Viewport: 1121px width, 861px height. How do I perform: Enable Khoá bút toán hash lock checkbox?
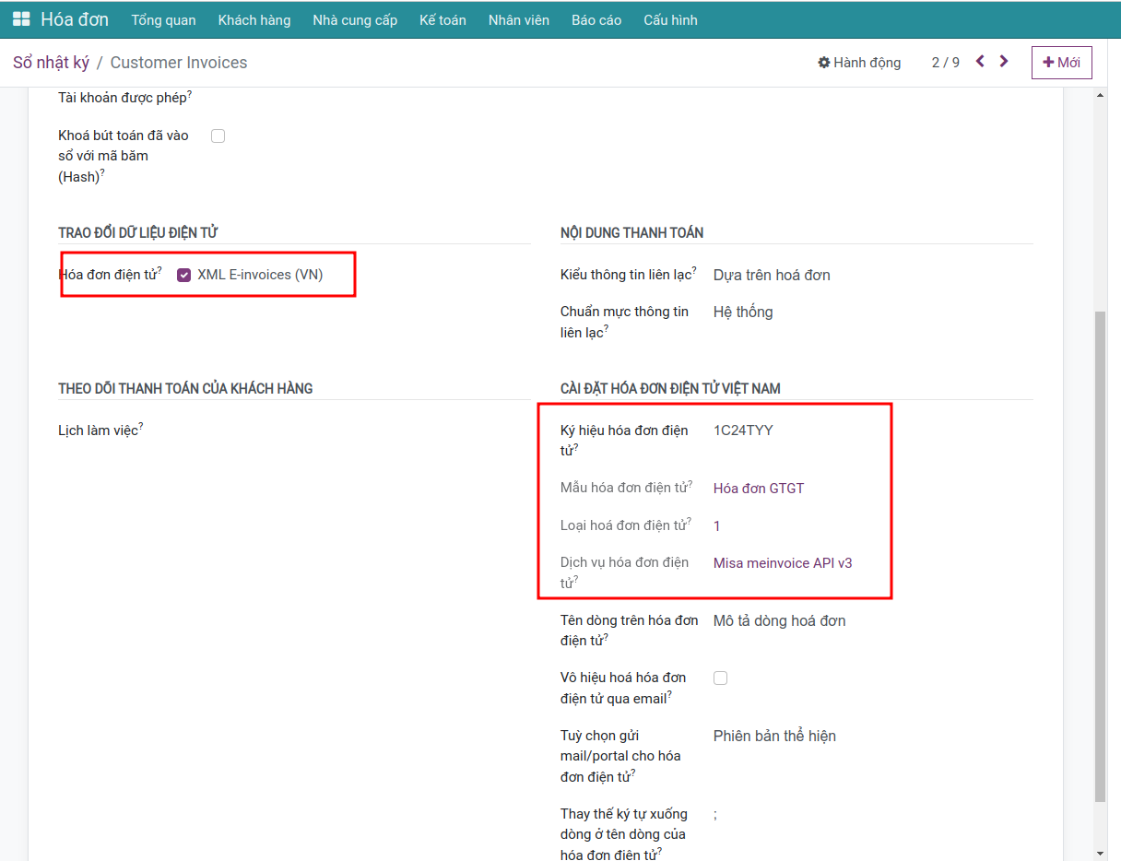(218, 136)
